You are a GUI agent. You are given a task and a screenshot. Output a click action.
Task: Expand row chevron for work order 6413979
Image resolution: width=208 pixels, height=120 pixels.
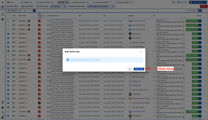[205, 107]
